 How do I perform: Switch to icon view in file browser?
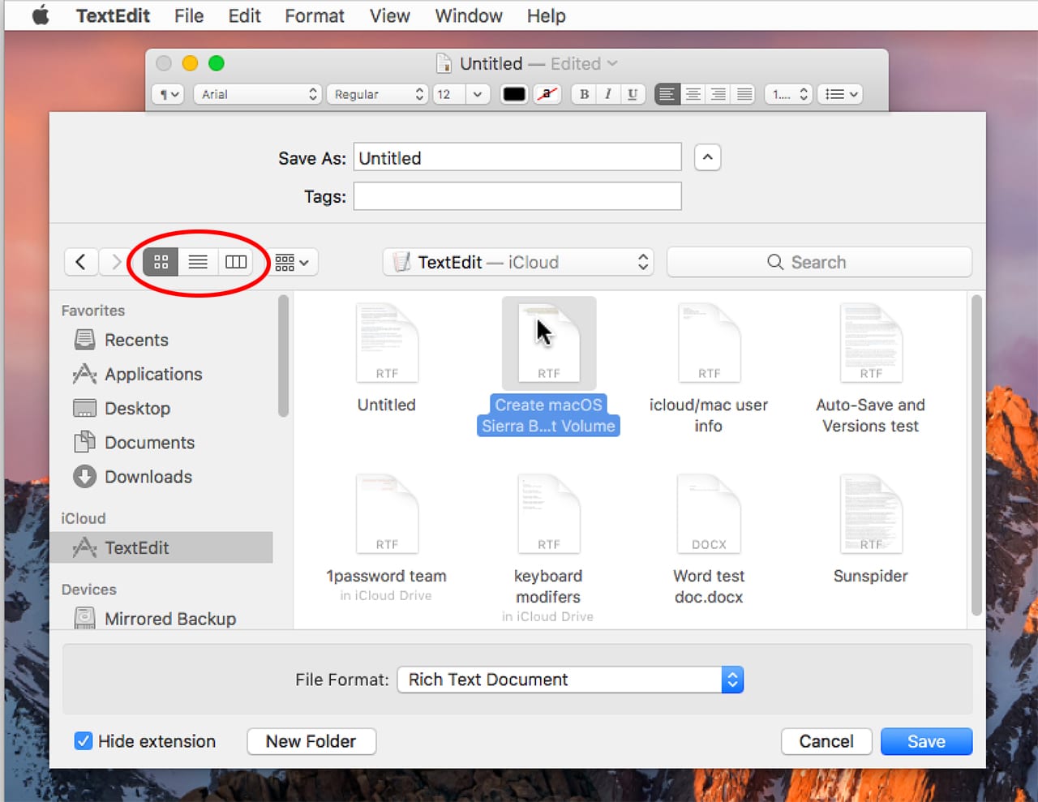tap(161, 262)
